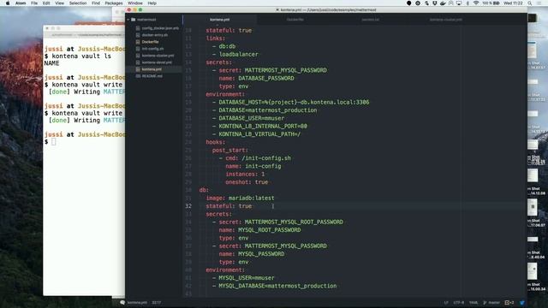Click the 'db:' service definition line
Image resolution: width=548 pixels, height=308 pixels.
tap(204, 190)
